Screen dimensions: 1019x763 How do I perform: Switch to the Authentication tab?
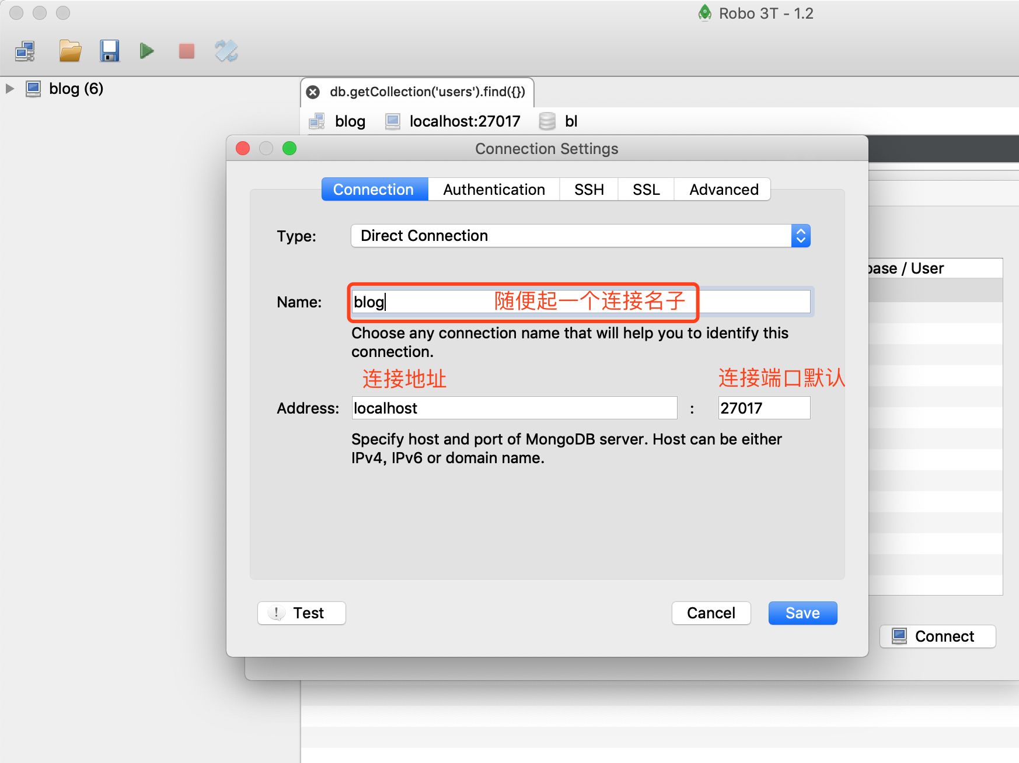494,190
